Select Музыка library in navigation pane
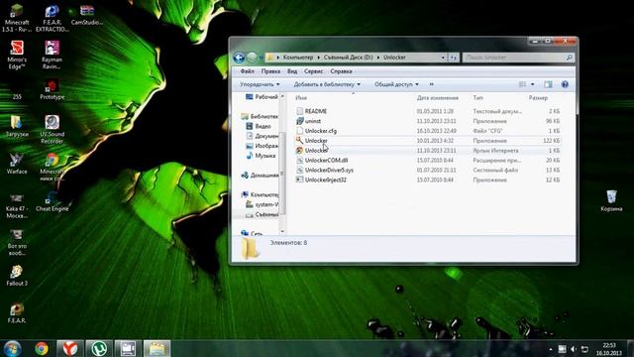 click(261, 156)
